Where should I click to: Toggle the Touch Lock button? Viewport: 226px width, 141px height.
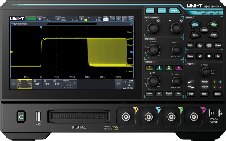(x=209, y=45)
